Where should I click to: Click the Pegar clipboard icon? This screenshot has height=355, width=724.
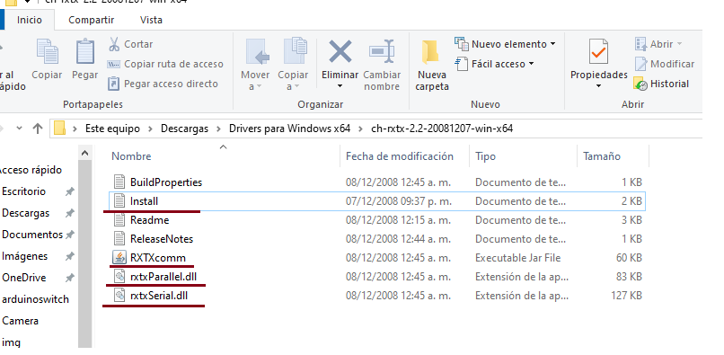coord(85,52)
